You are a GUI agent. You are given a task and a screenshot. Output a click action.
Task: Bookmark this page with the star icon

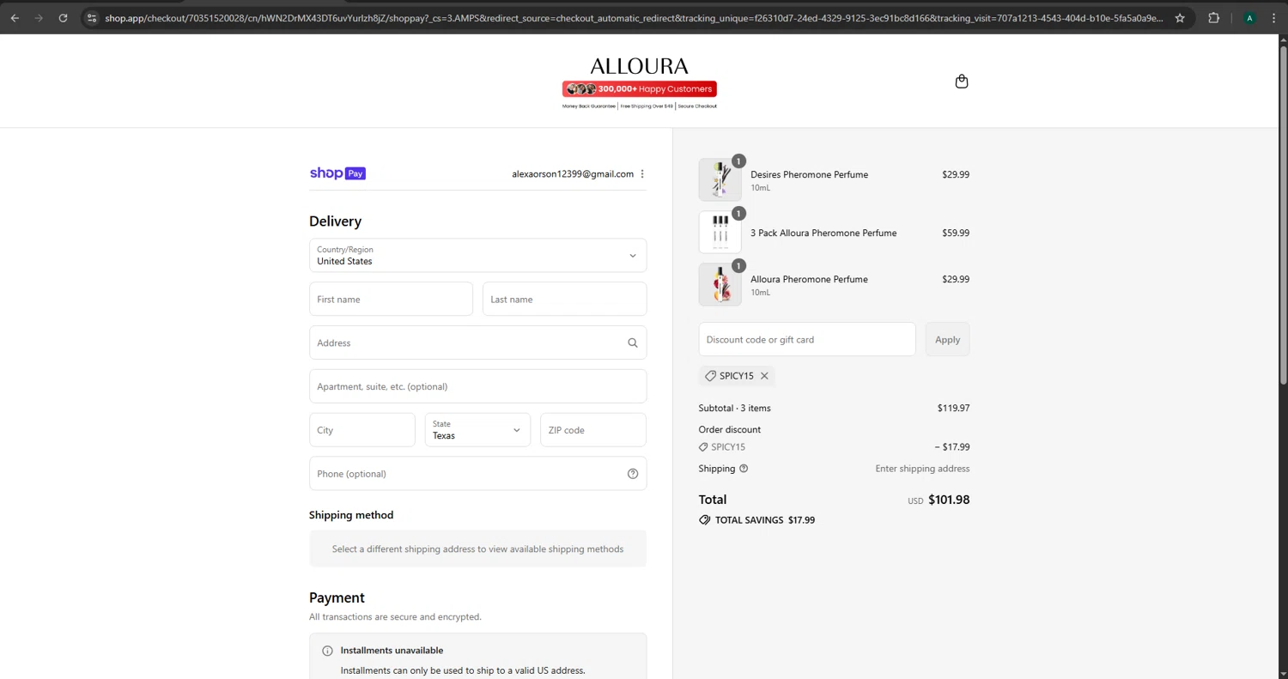1180,17
